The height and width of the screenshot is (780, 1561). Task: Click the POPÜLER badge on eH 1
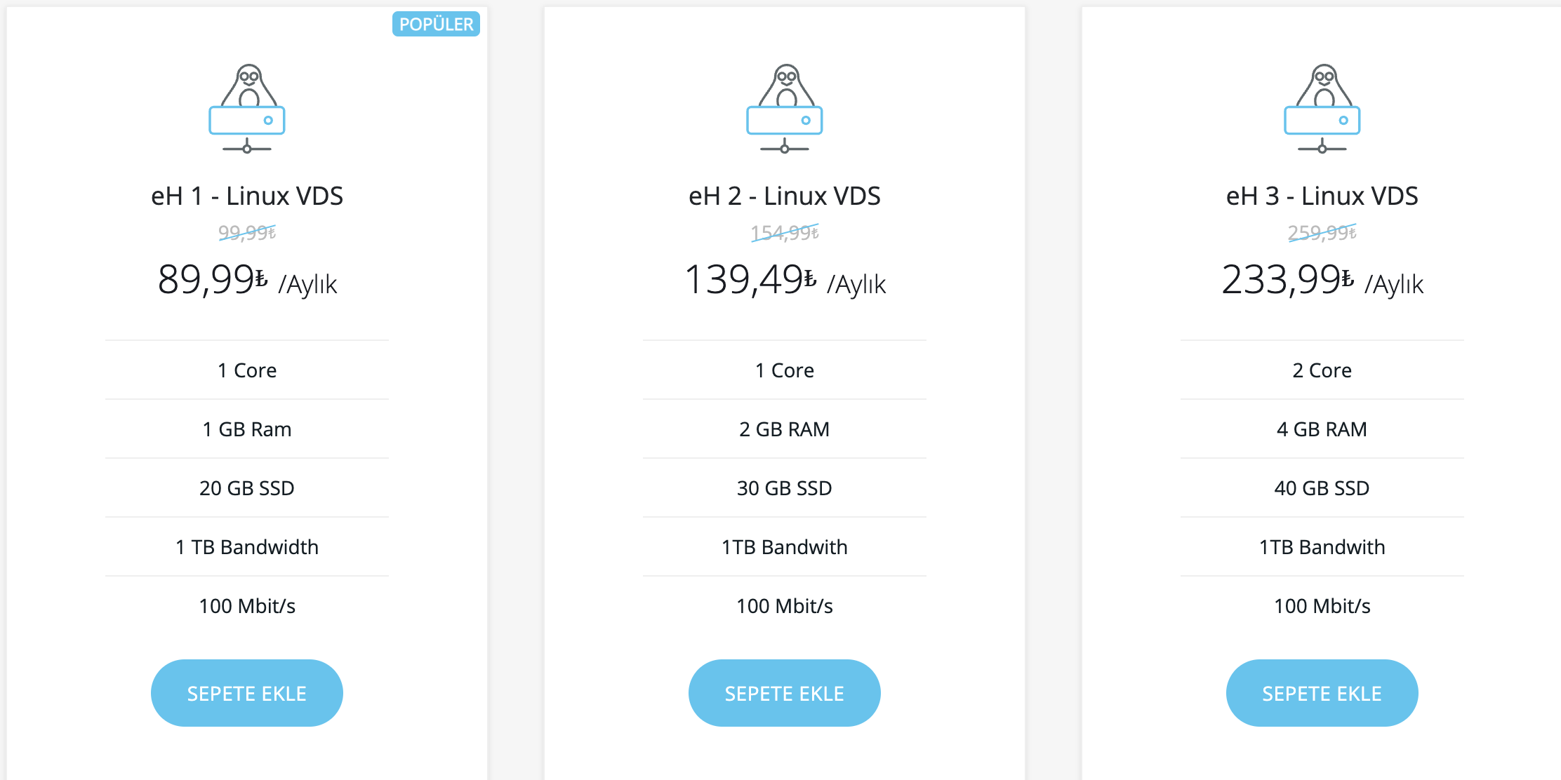[x=436, y=24]
